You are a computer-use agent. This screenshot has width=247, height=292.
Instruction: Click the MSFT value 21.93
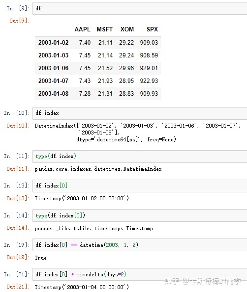click(x=105, y=81)
